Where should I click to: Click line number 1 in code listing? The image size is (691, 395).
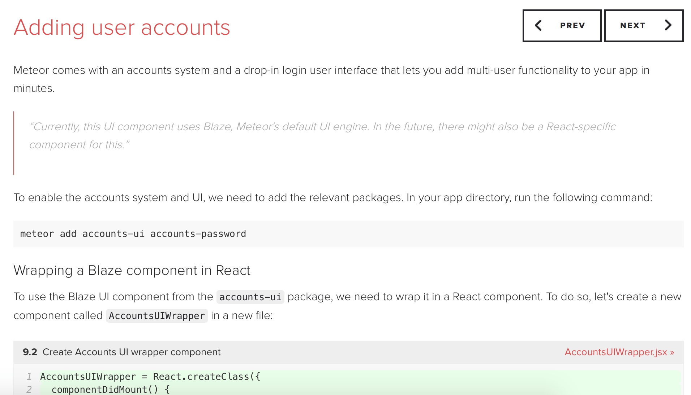click(x=29, y=377)
